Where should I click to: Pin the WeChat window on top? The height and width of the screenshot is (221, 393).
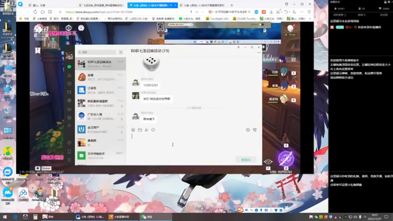click(x=238, y=47)
